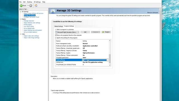The width and height of the screenshot is (179, 101).
Task: Toggle Show only programs found on this computer
Action: (56, 35)
